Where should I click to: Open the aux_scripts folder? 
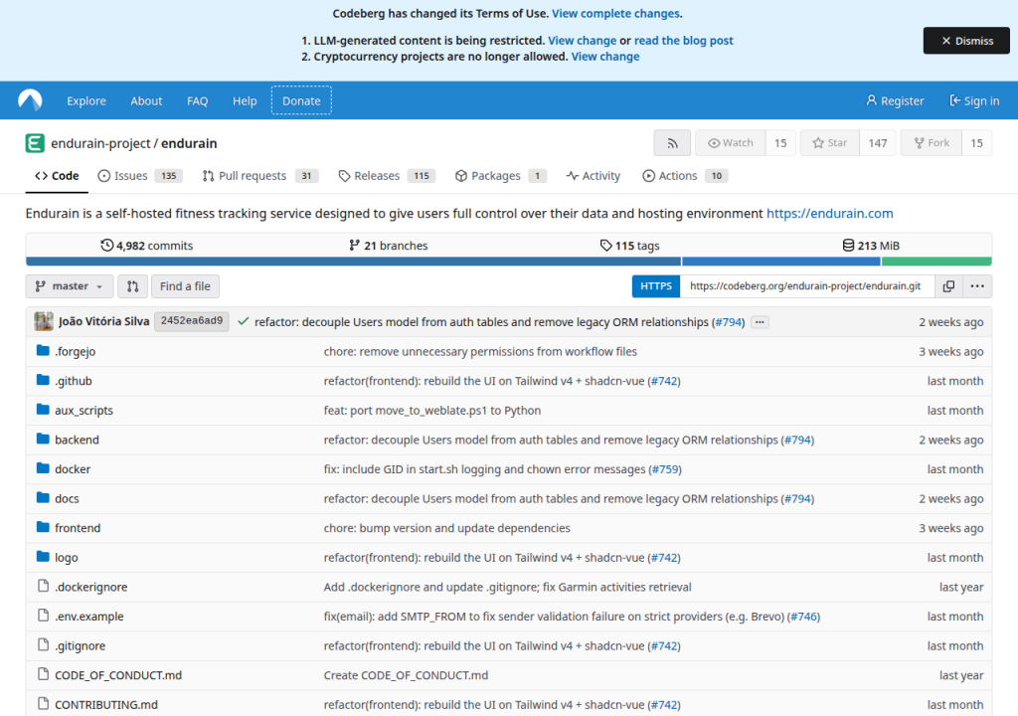click(x=84, y=410)
